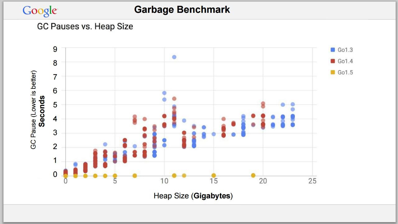Click the Go1.5 yellow legend swatch
This screenshot has height=224, width=398.
[x=333, y=72]
